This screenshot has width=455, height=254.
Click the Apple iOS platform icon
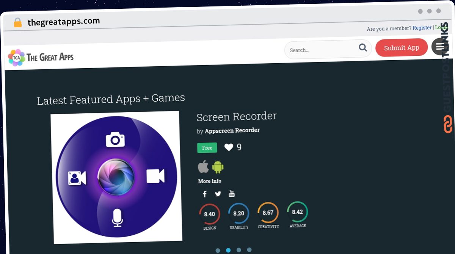pos(203,167)
